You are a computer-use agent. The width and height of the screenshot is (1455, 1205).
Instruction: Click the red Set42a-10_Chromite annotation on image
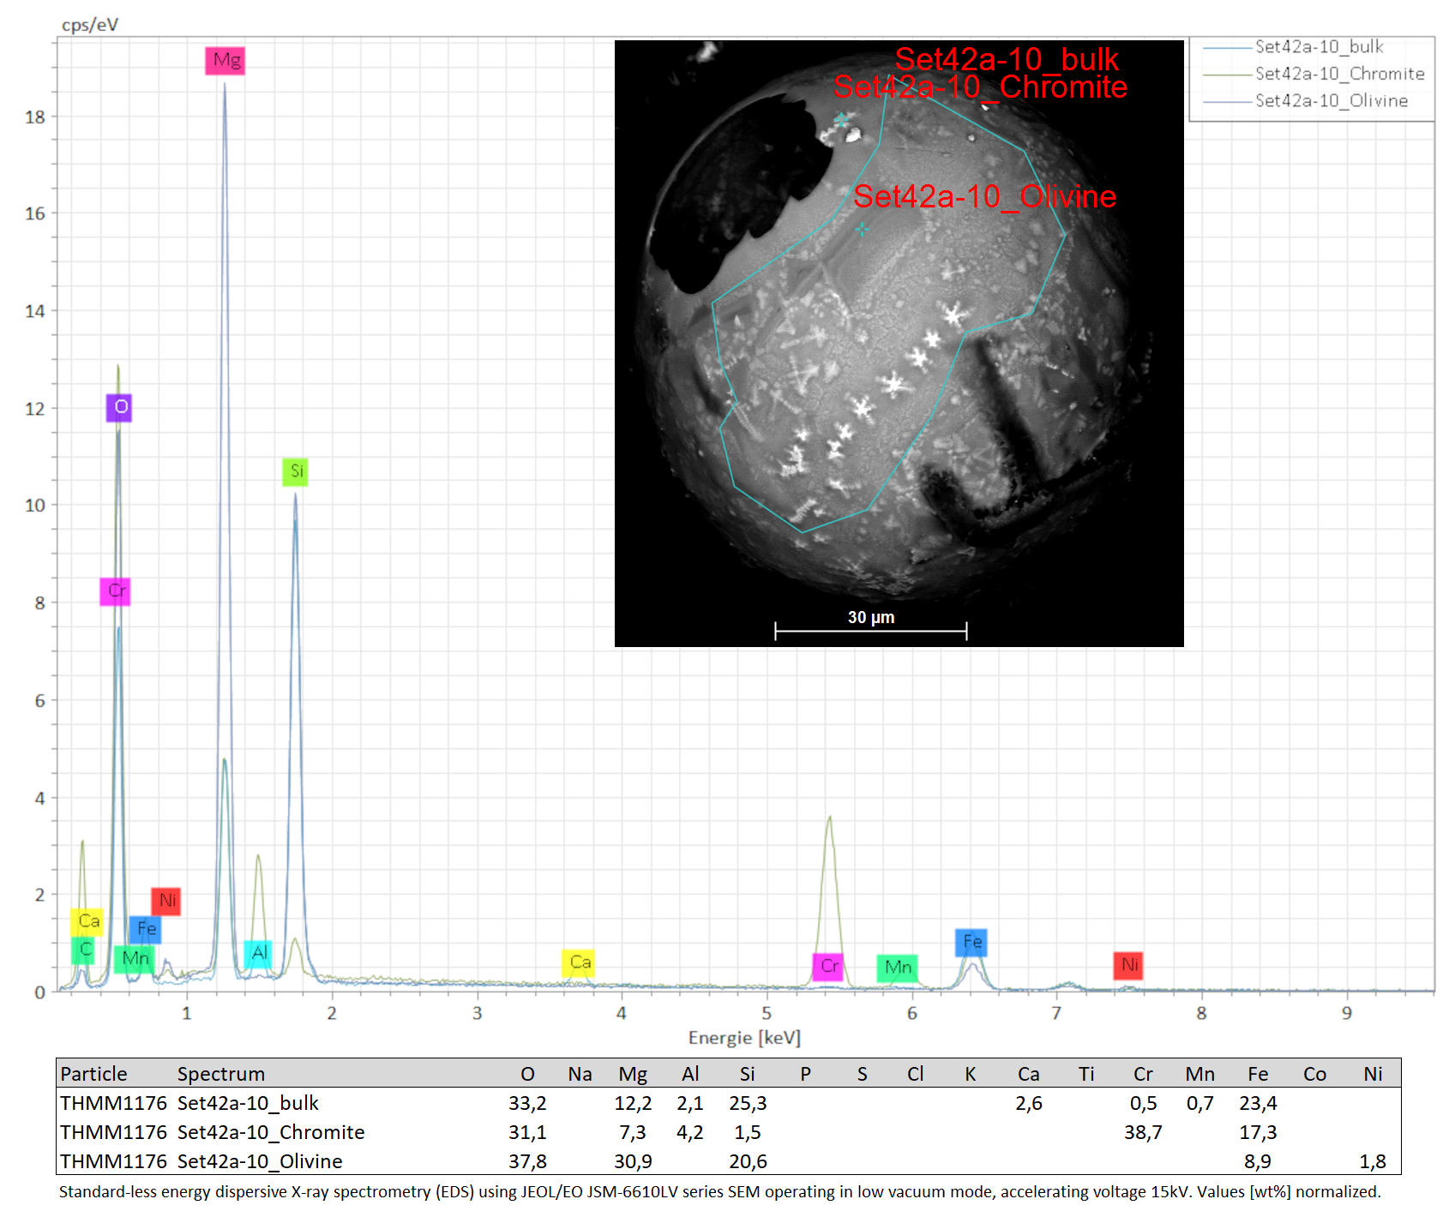click(980, 87)
